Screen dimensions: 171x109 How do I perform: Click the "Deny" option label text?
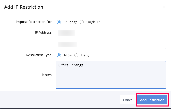click(x=85, y=55)
